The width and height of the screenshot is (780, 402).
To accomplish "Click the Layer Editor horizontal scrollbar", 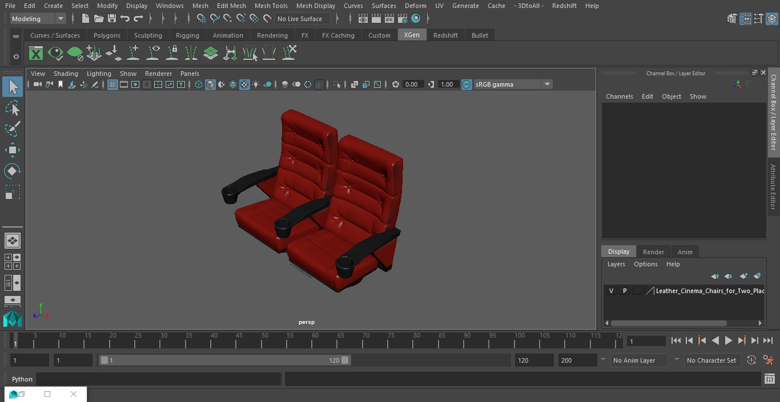I will [x=669, y=323].
